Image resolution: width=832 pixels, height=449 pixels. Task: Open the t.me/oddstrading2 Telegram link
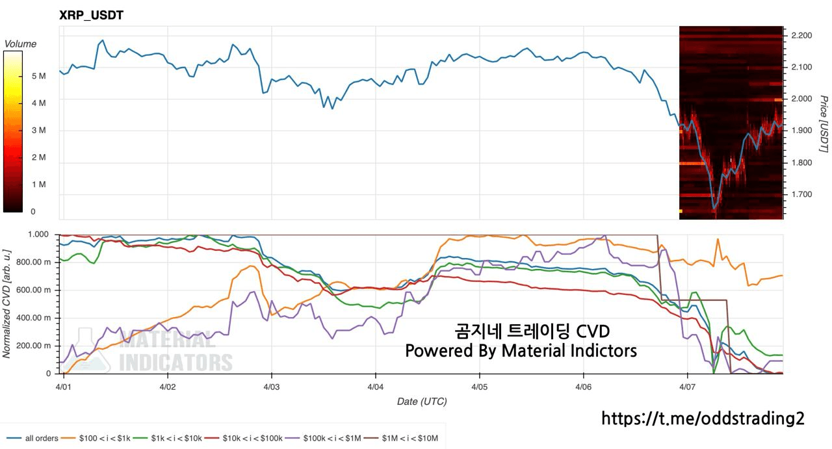(703, 419)
